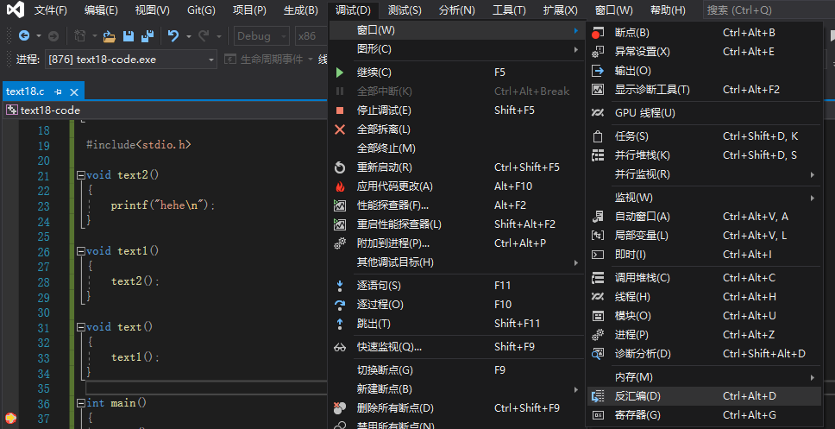Open the Autos (自动窗口) window

[x=704, y=217]
